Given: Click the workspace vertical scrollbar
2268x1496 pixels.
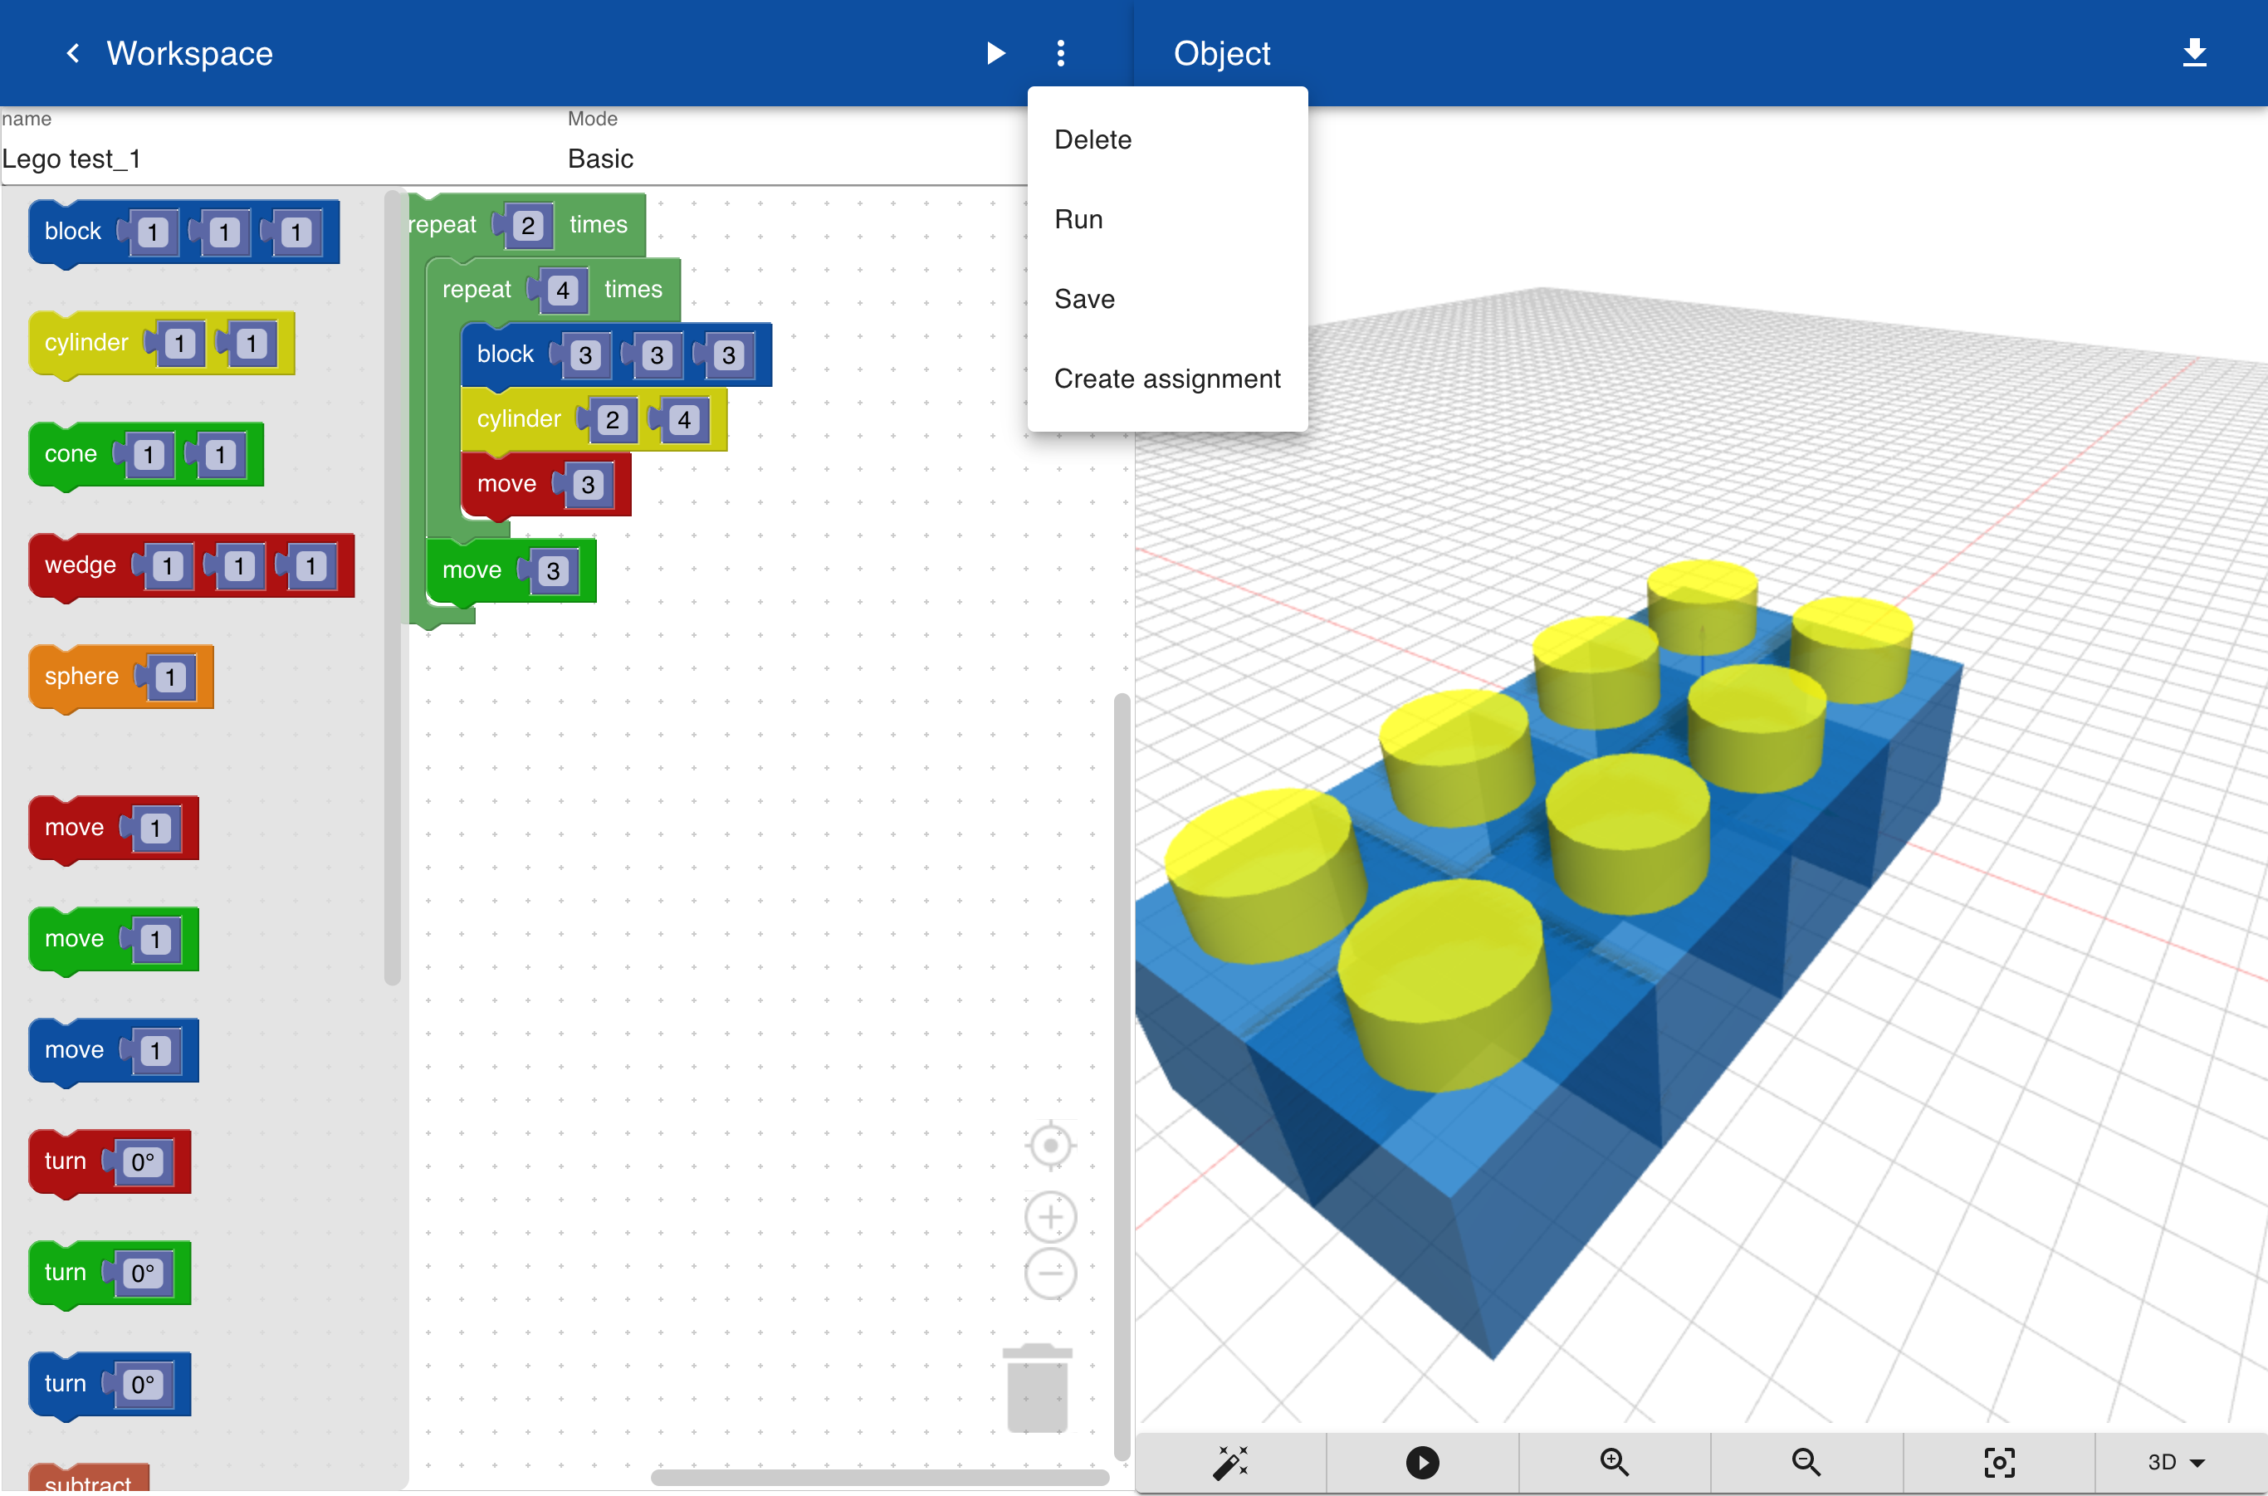Looking at the screenshot, I should (1122, 1076).
